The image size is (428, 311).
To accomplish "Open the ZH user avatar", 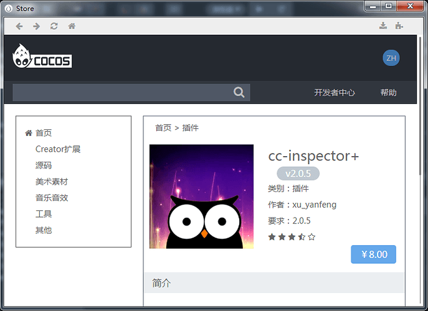I will coord(391,58).
